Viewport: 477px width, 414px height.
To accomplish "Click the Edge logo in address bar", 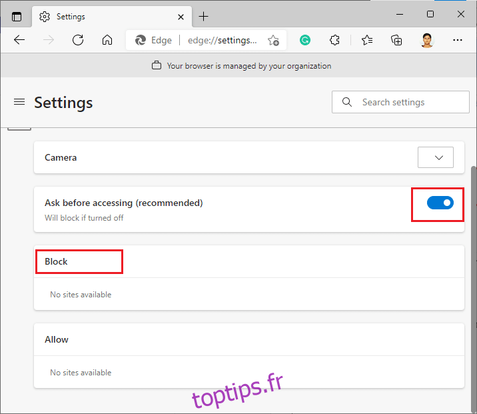I will [141, 40].
